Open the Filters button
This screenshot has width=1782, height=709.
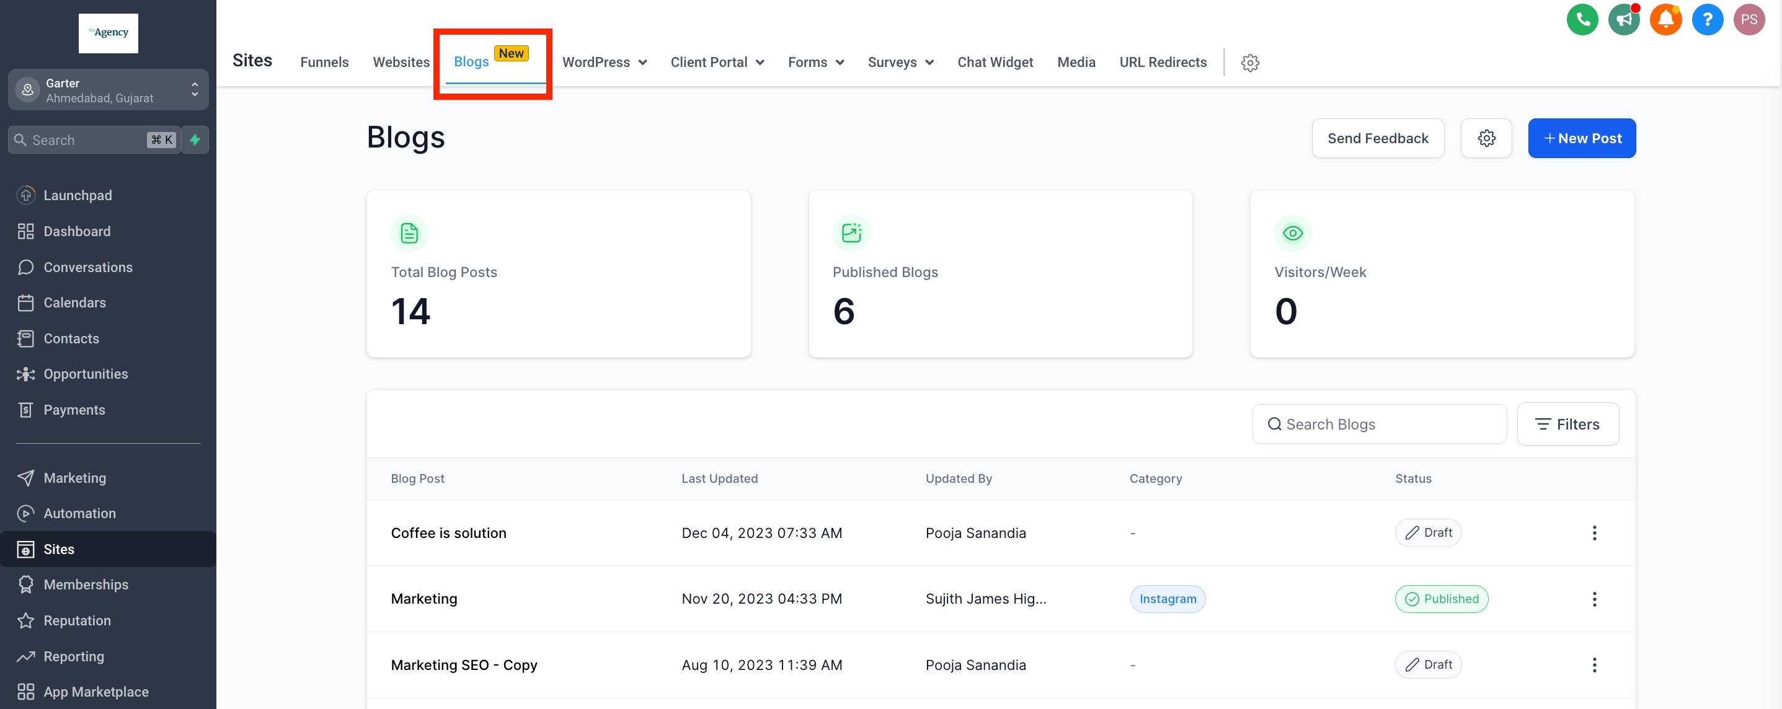coord(1567,424)
